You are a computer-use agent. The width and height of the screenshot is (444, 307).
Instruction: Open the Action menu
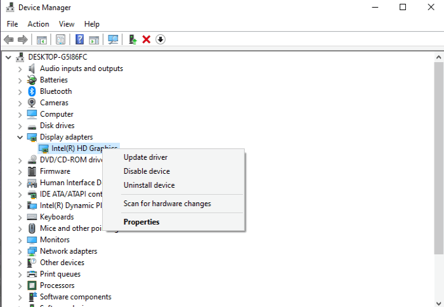coord(38,24)
